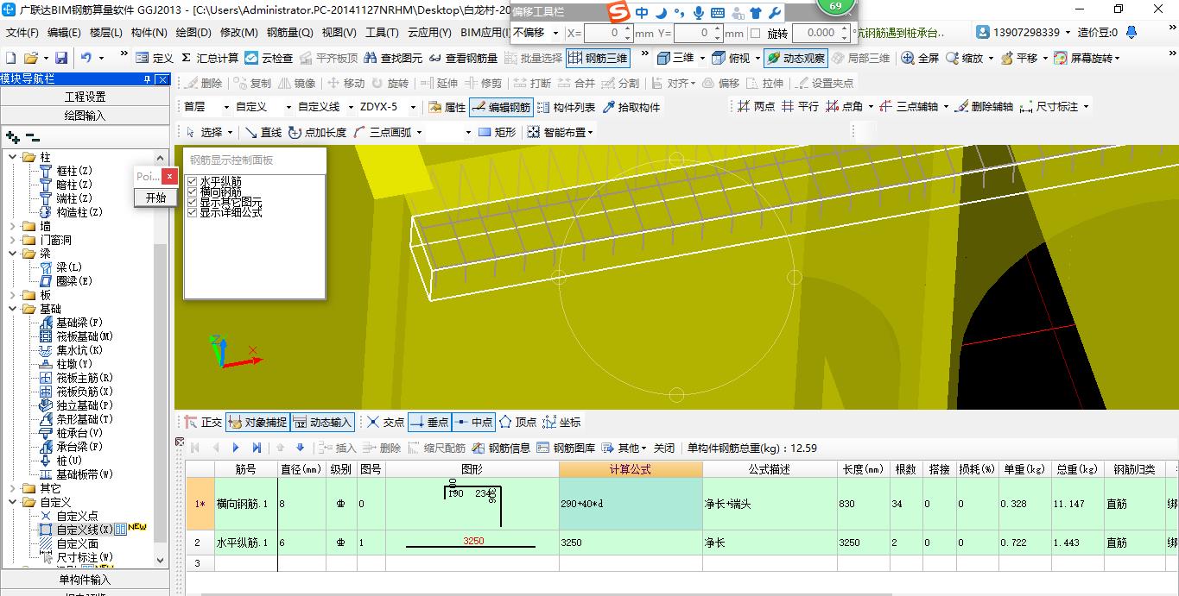Click the 单构件输入 button
Screen dimensions: 1179x596
click(x=86, y=580)
